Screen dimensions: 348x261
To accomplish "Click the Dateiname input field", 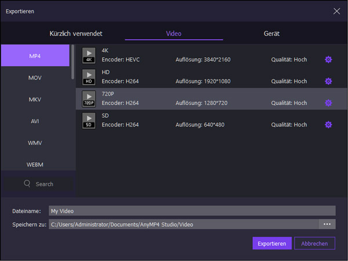I will [x=191, y=211].
